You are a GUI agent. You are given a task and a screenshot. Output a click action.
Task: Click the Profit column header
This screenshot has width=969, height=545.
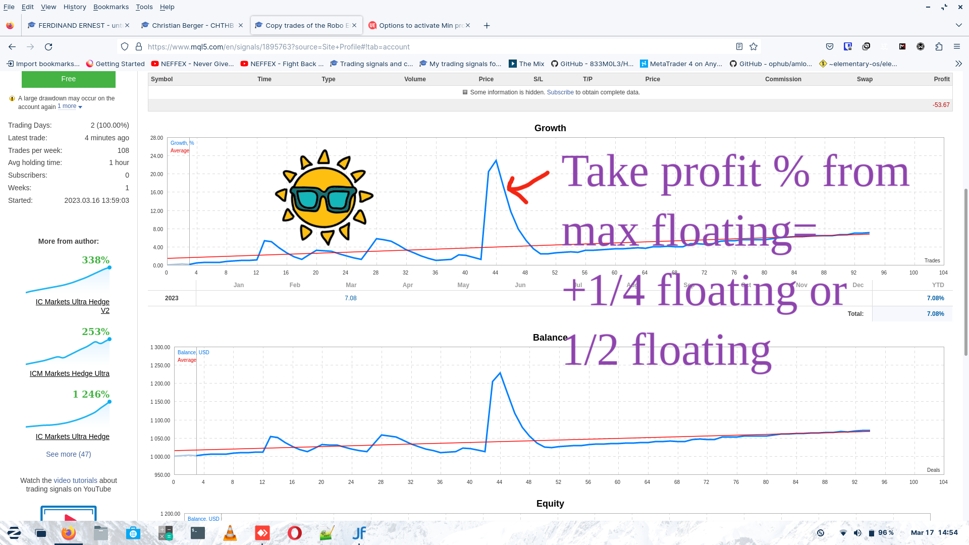pos(941,79)
